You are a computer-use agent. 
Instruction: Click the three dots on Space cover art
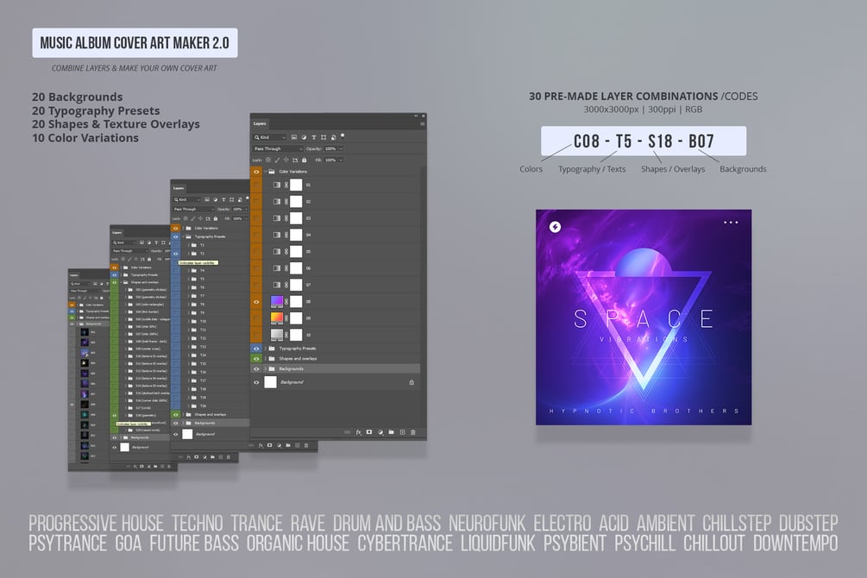(x=731, y=223)
